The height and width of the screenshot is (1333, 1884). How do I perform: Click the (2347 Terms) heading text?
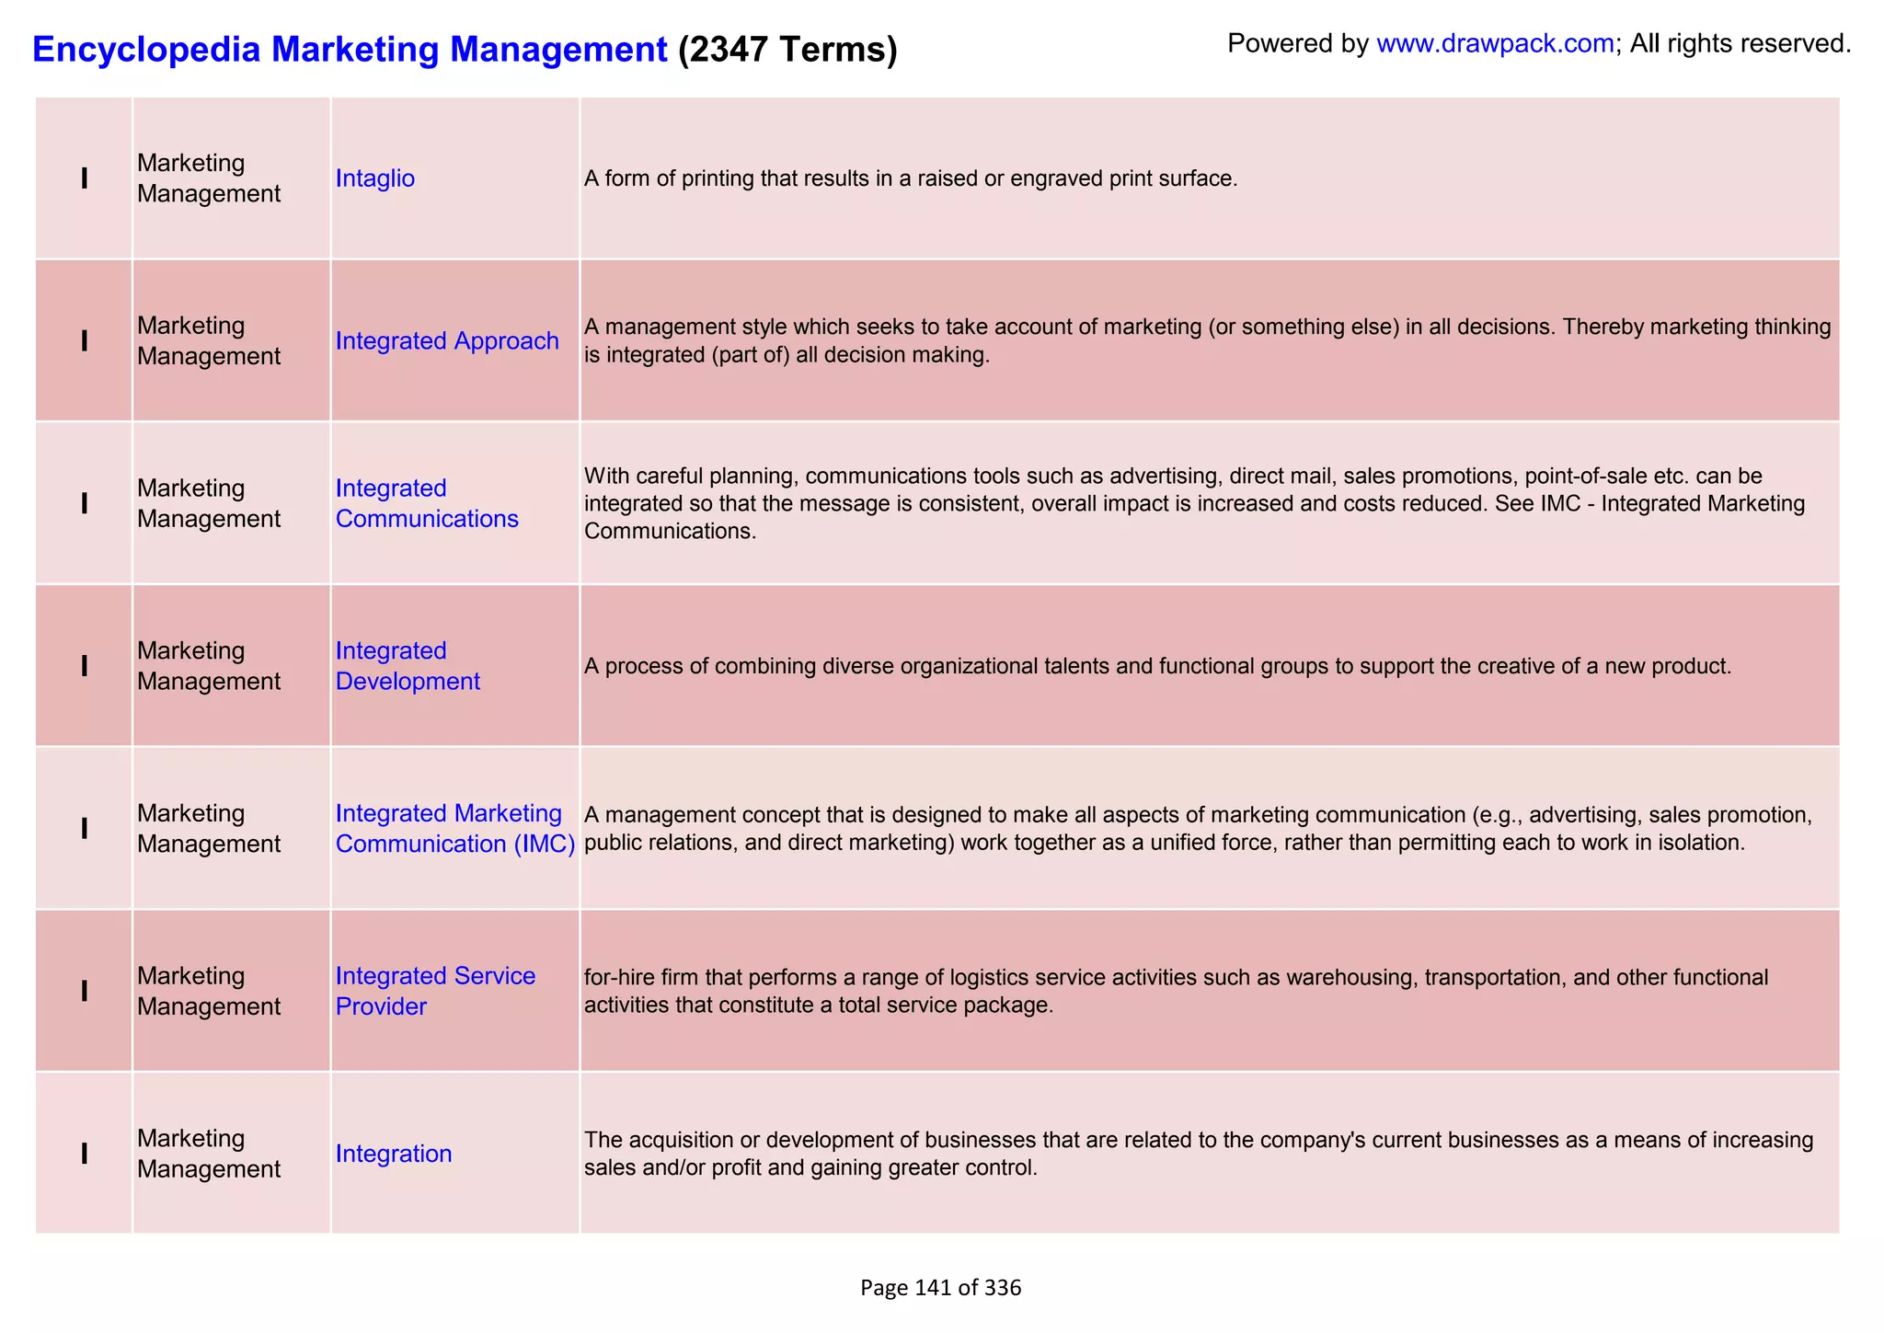pos(787,49)
